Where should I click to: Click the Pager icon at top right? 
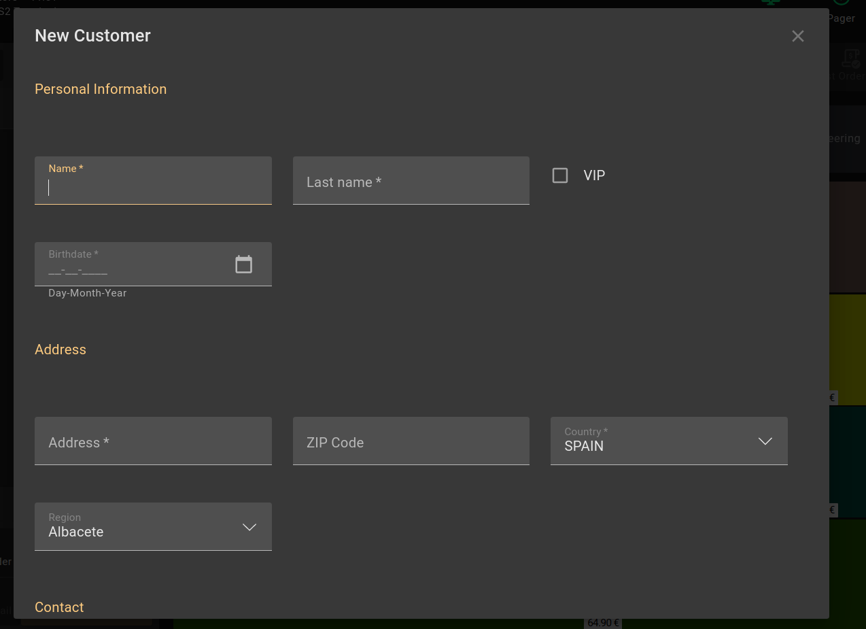pyautogui.click(x=842, y=3)
